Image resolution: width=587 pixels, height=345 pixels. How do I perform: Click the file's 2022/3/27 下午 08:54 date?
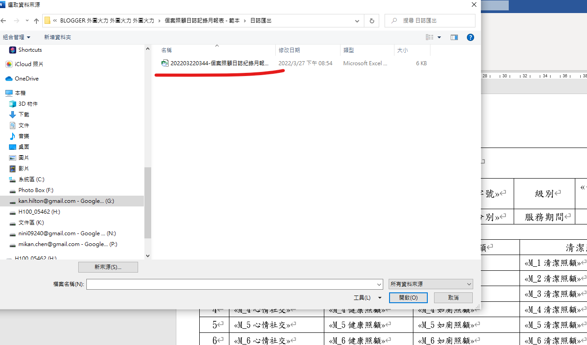[305, 63]
